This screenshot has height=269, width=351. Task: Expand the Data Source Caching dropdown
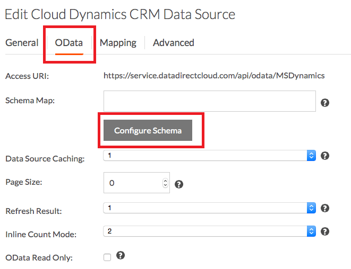coord(210,156)
